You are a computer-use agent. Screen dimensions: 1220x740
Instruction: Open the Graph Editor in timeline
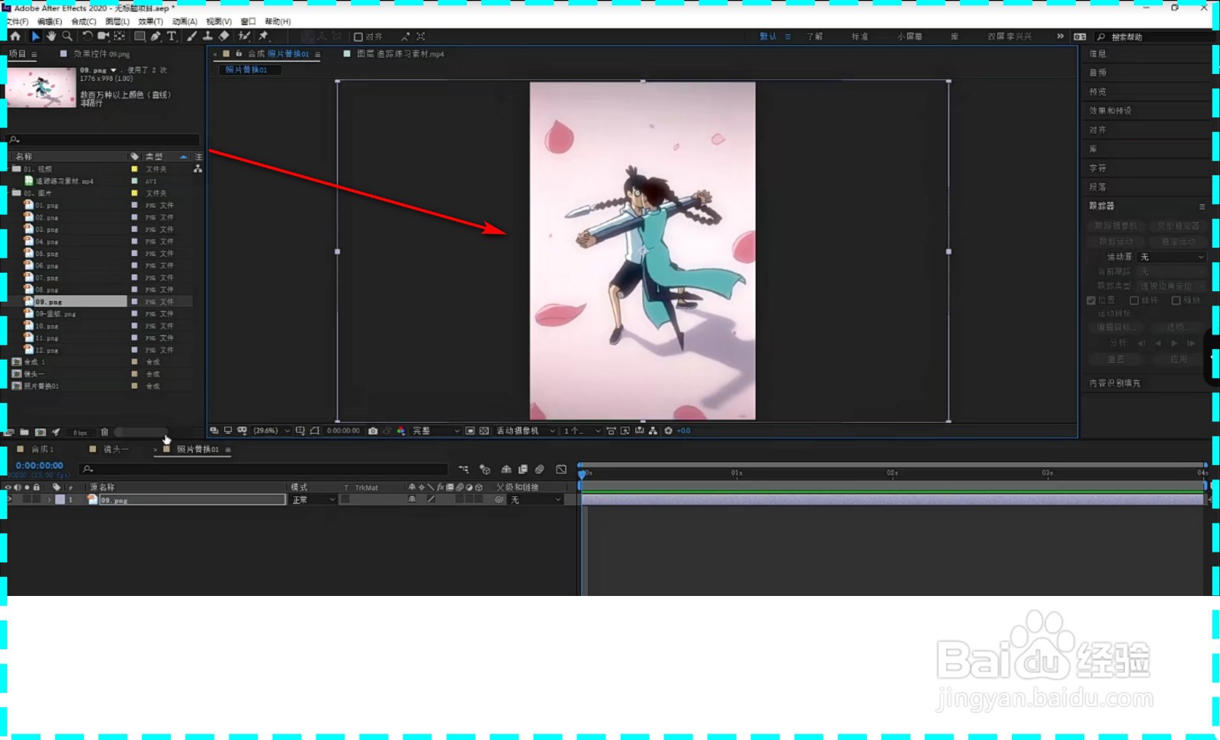point(561,469)
